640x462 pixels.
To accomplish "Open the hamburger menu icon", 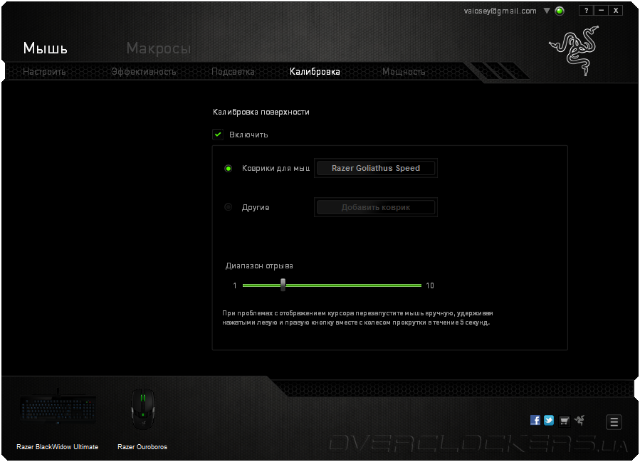I will pyautogui.click(x=614, y=422).
